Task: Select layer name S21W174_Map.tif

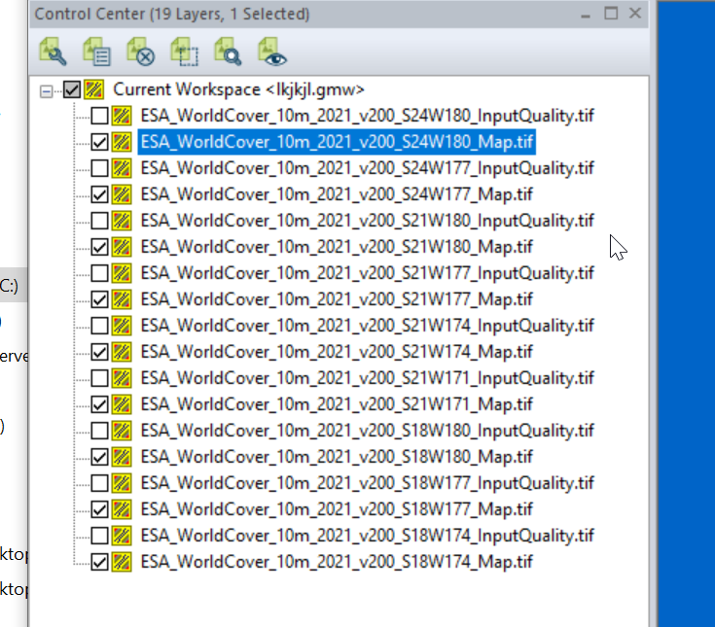Action: tap(337, 351)
